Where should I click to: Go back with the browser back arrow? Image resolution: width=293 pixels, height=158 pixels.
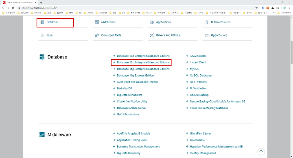click(x=3, y=8)
